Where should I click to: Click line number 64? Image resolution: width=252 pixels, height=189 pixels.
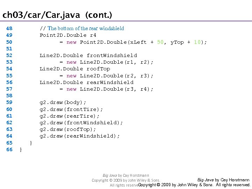tap(9, 136)
